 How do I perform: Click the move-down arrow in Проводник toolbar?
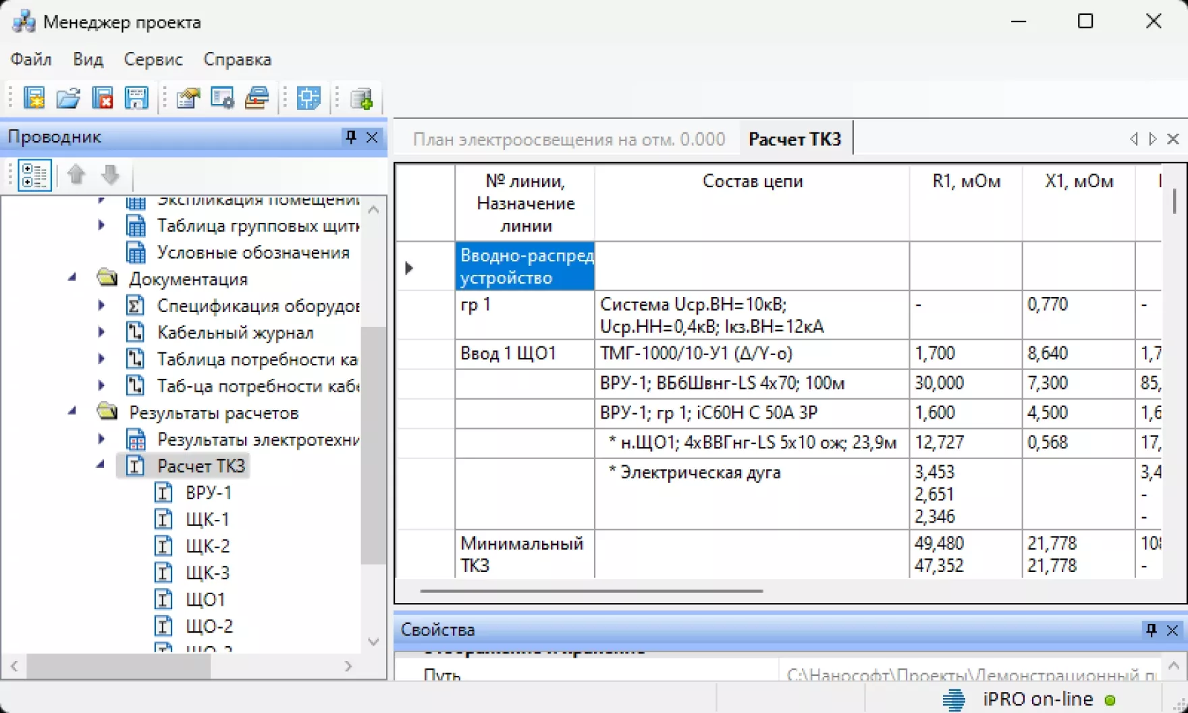tap(110, 174)
